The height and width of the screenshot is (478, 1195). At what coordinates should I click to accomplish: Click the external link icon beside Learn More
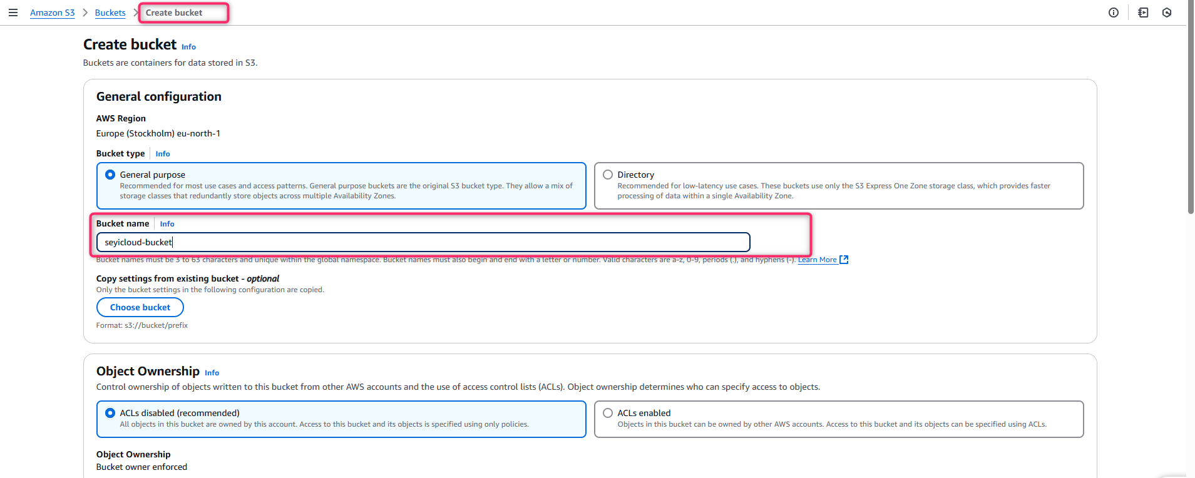[844, 260]
